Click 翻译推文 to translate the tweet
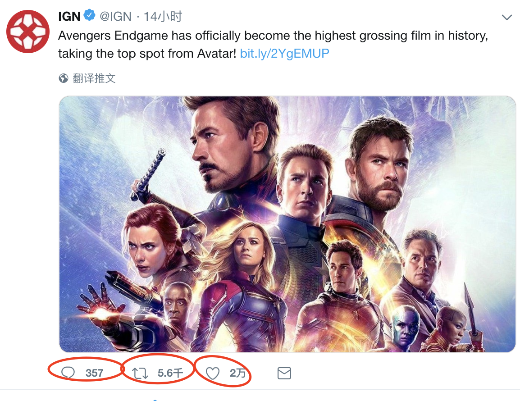The image size is (520, 401). (94, 79)
